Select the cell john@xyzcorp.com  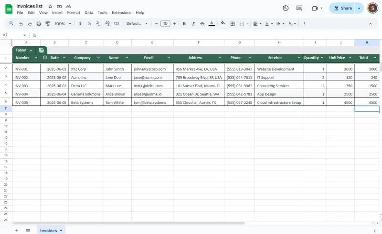(x=152, y=69)
